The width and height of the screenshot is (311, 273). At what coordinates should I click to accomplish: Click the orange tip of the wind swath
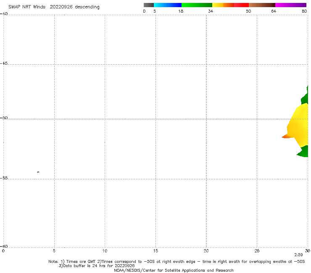(x=287, y=136)
